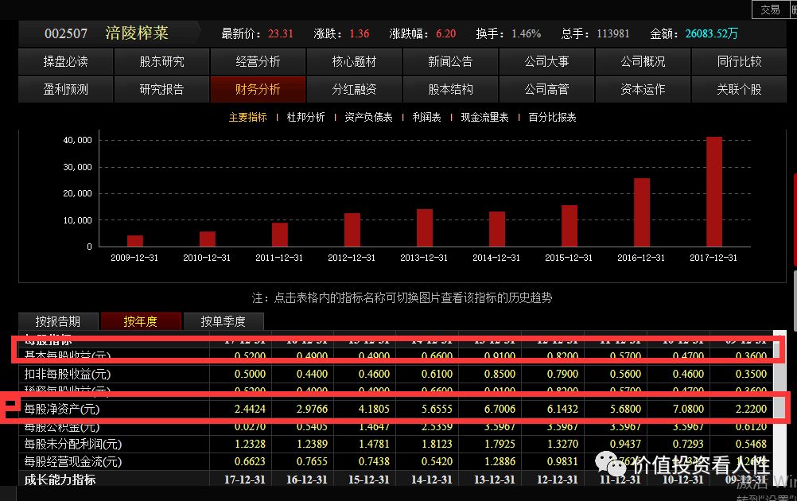This screenshot has height=501, width=797.
Task: Click stock code 002507
Action: pos(66,33)
